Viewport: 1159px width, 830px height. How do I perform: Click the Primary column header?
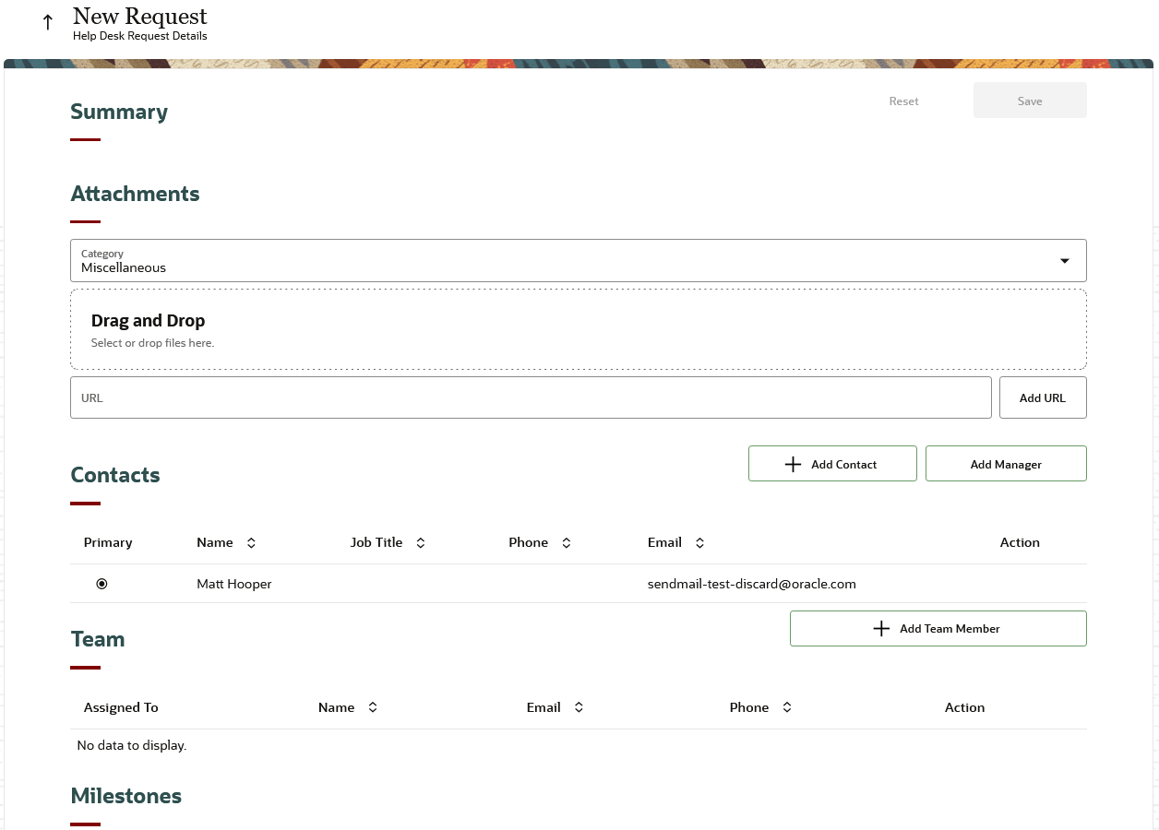(x=108, y=542)
